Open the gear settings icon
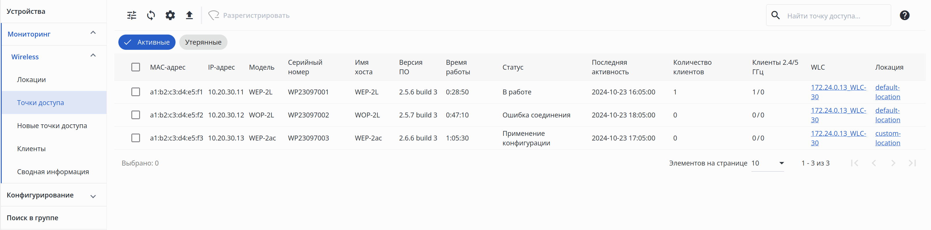931x230 pixels. 170,16
